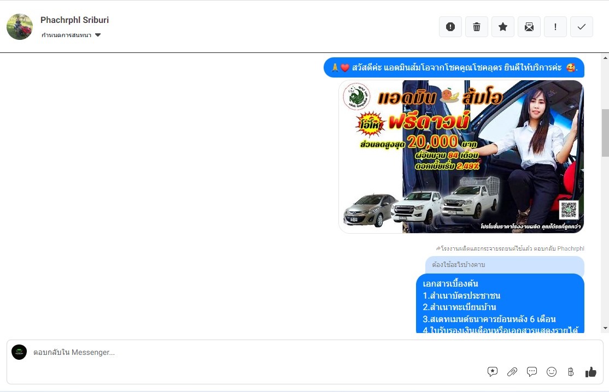Flag conversation with exclamation mark icon
609x392 pixels.
point(555,27)
